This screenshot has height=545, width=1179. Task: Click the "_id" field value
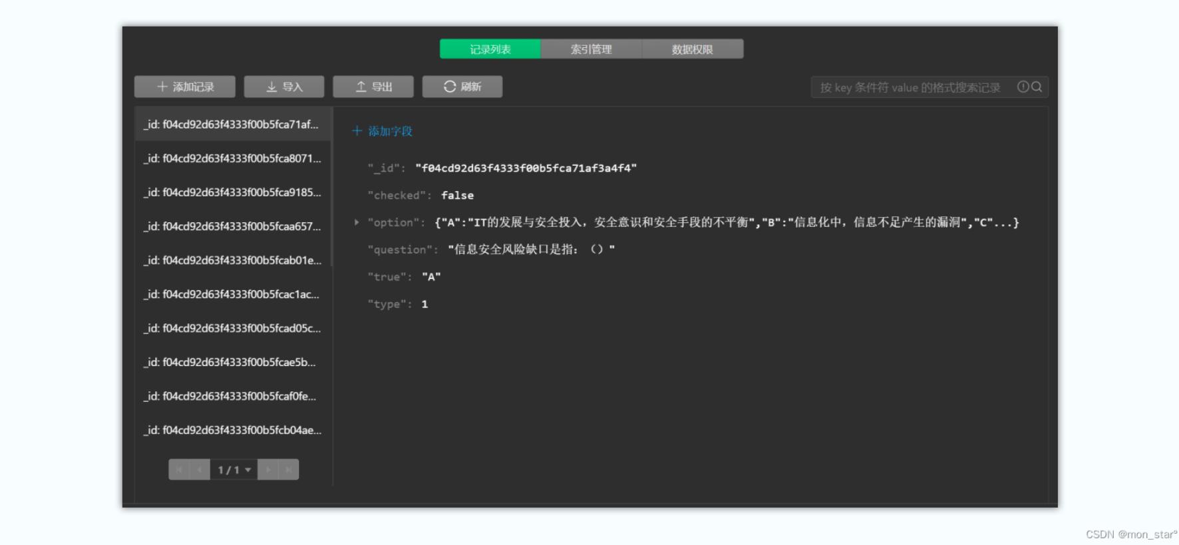tap(526, 168)
